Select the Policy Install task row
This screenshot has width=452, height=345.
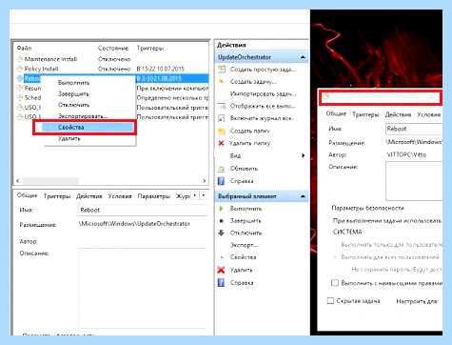pos(112,69)
